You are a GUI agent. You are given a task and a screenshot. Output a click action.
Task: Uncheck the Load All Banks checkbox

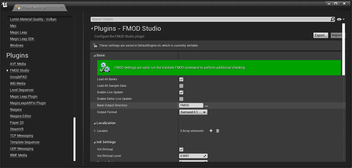coord(181,79)
